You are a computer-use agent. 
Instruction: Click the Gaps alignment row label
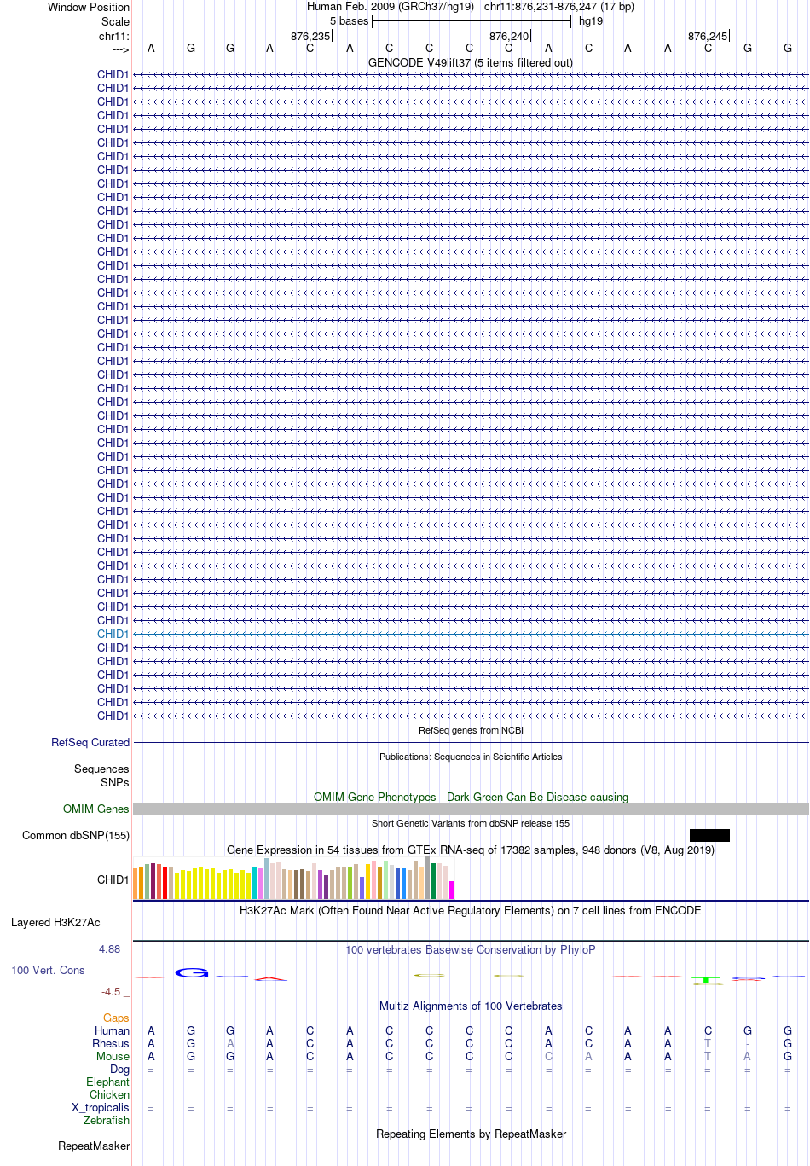click(116, 1018)
